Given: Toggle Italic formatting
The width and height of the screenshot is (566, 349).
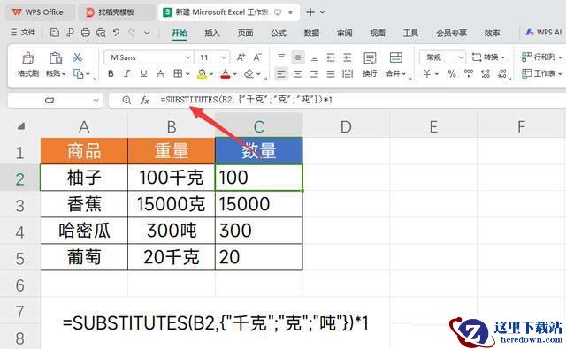Looking at the screenshot, I should [x=127, y=74].
